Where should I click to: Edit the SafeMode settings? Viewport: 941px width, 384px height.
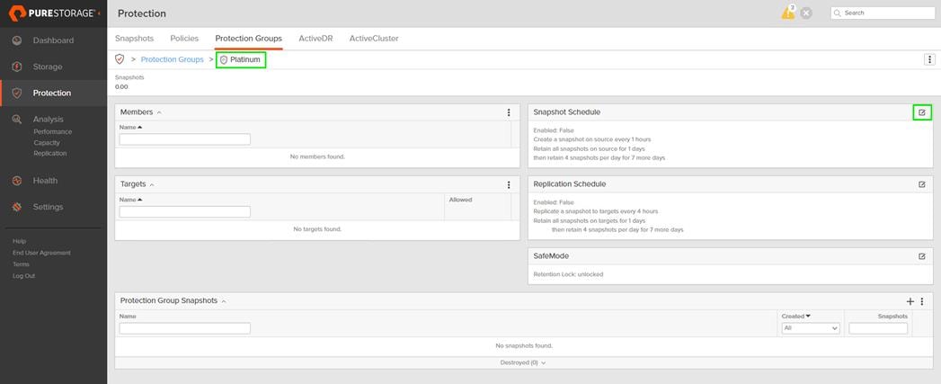pos(922,256)
